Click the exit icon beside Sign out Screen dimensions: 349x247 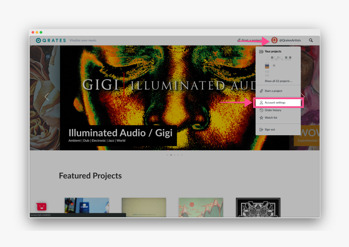pos(261,130)
